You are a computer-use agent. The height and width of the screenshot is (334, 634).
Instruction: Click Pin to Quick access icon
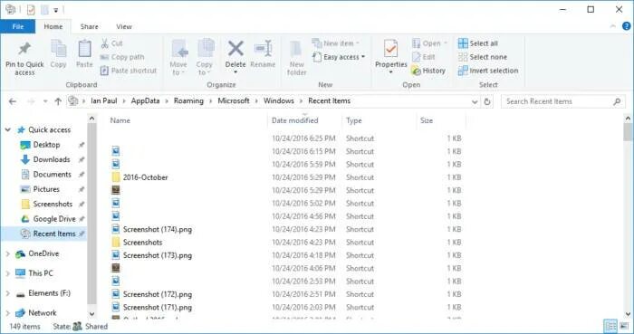24,50
